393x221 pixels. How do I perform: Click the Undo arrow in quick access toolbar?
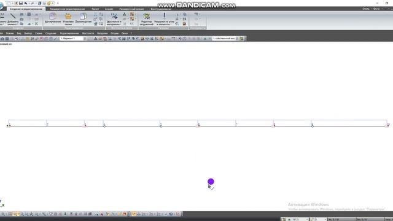click(26, 3)
